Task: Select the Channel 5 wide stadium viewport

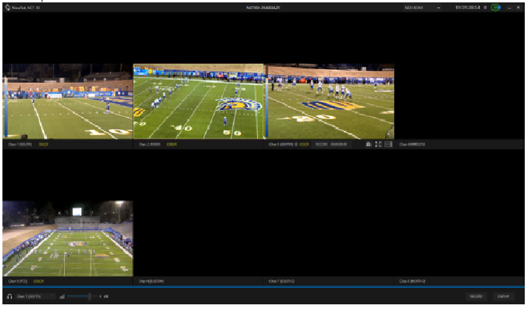Action: click(x=67, y=239)
